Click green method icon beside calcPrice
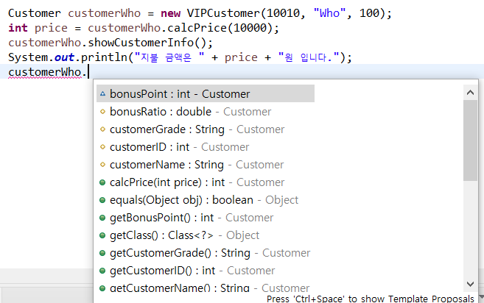This screenshot has width=484, height=303. (x=102, y=182)
